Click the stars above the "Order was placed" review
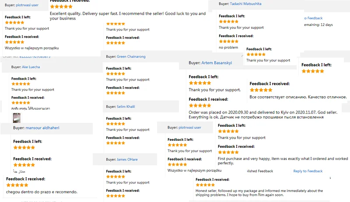 coord(200,105)
